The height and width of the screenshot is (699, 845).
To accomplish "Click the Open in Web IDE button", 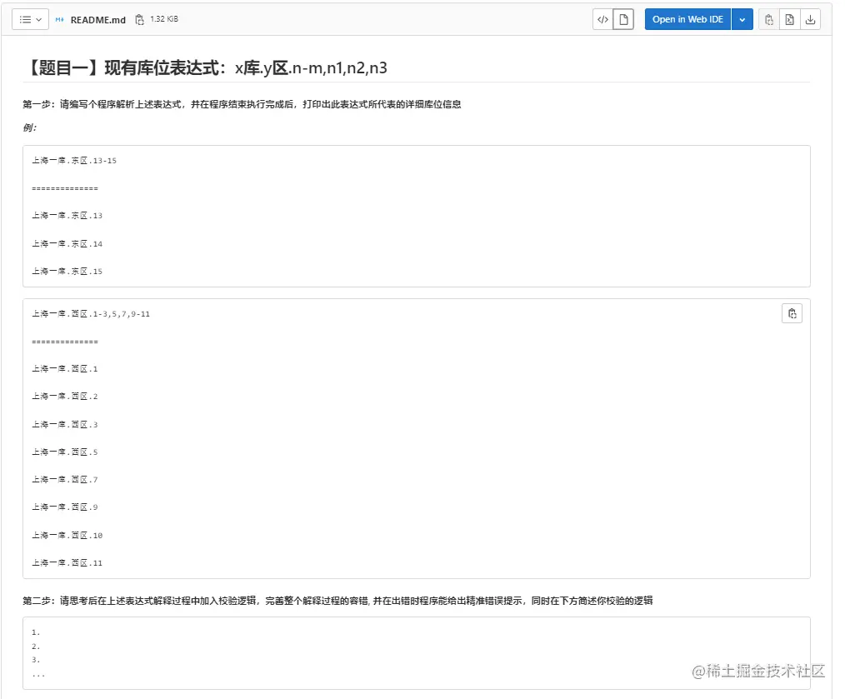I will coord(687,19).
